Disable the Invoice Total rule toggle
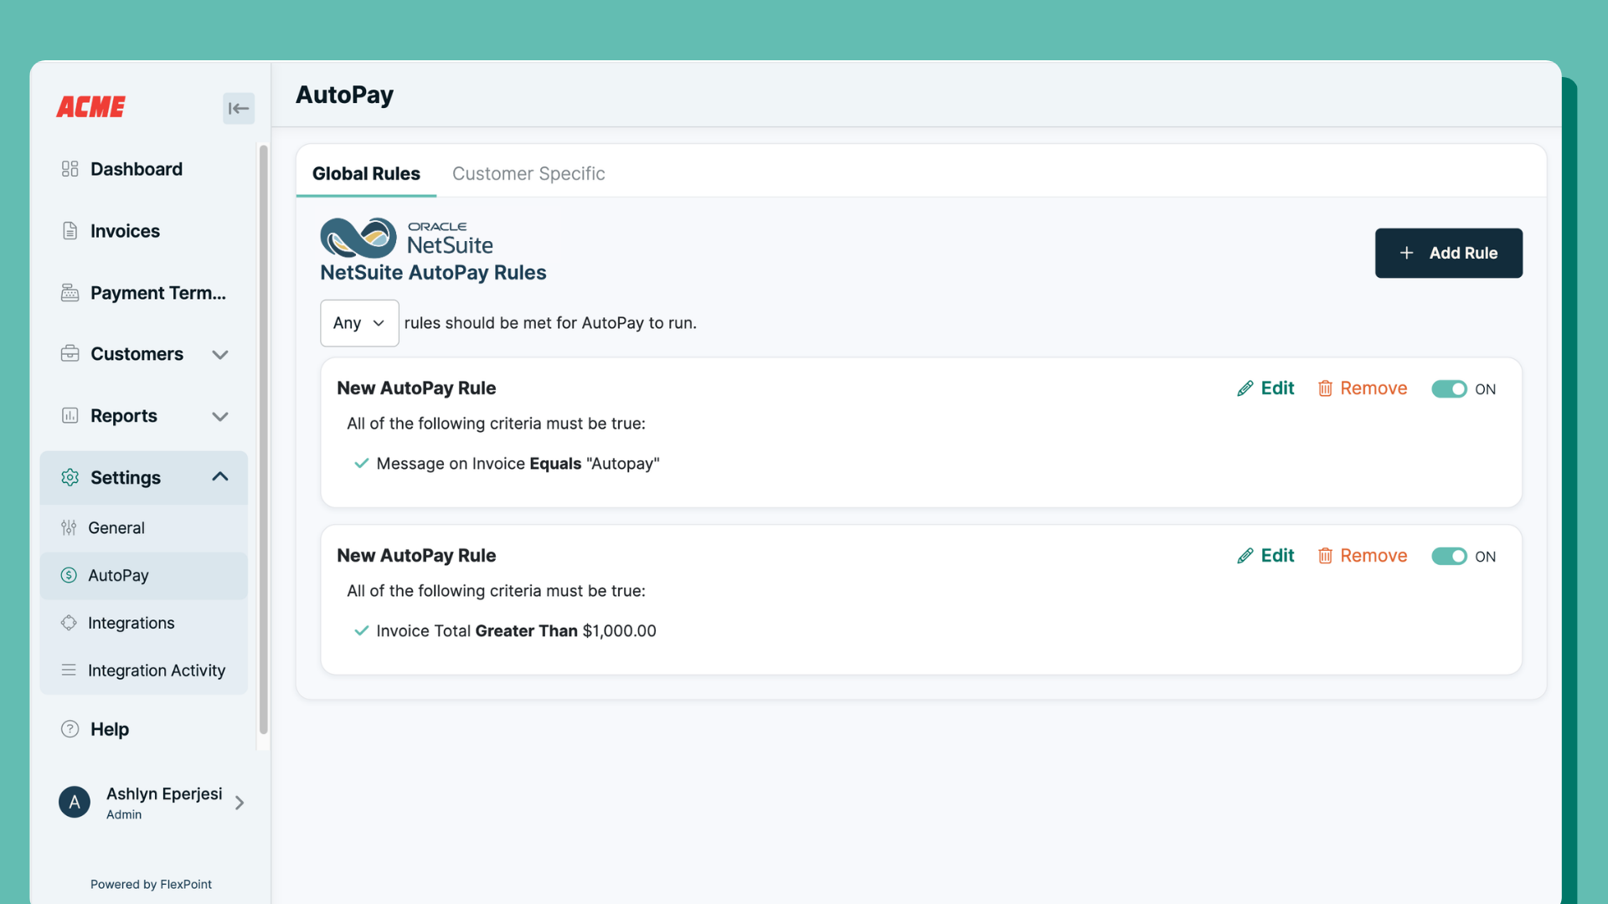1608x904 pixels. click(1449, 557)
